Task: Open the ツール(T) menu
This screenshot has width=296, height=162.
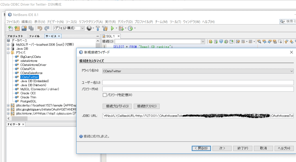Action: coord(175,22)
